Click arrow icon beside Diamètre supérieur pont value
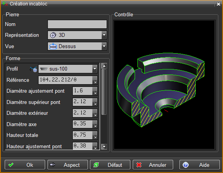The width and height of the screenshot is (223, 173). (x=95, y=102)
